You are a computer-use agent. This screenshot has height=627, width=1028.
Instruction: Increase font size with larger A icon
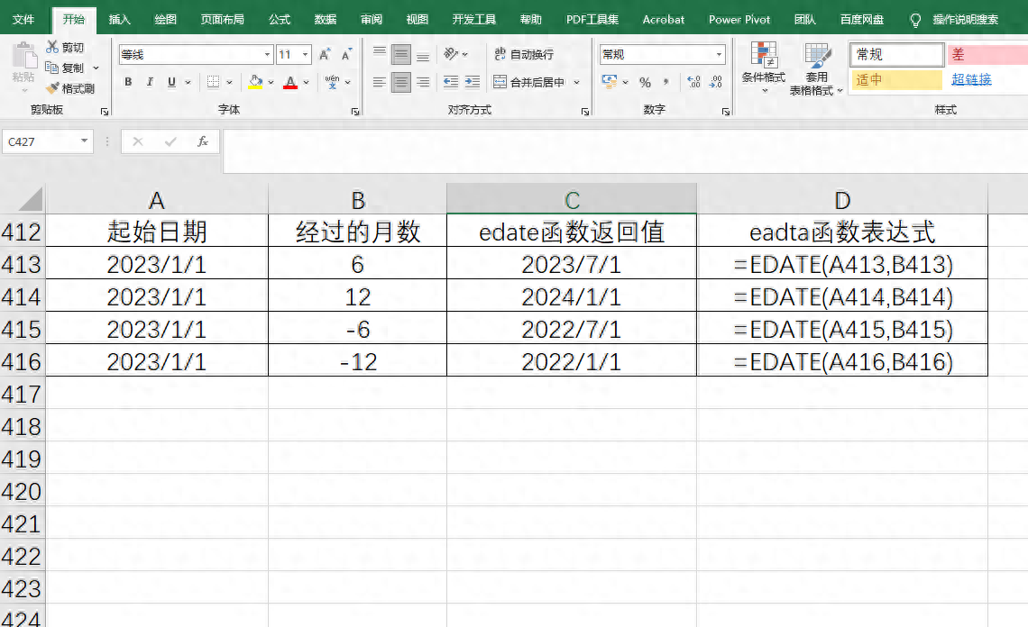325,54
